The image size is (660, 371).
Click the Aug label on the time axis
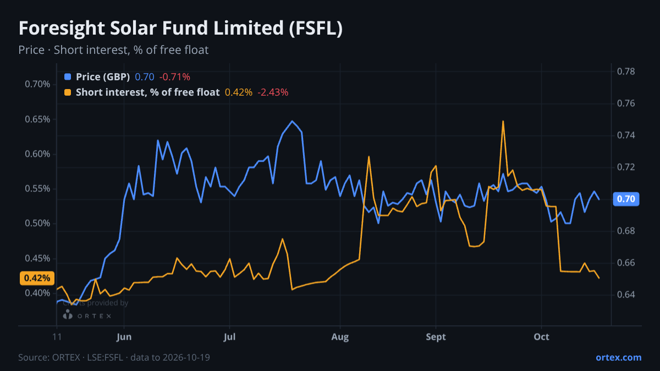[x=340, y=337]
